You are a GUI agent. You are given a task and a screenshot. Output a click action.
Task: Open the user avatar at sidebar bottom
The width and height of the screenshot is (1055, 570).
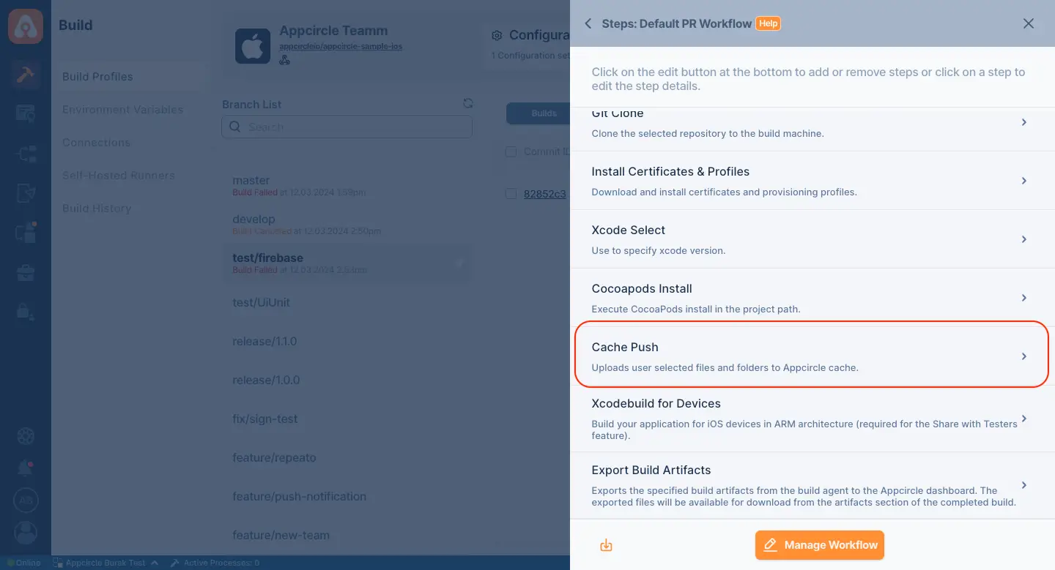[26, 532]
